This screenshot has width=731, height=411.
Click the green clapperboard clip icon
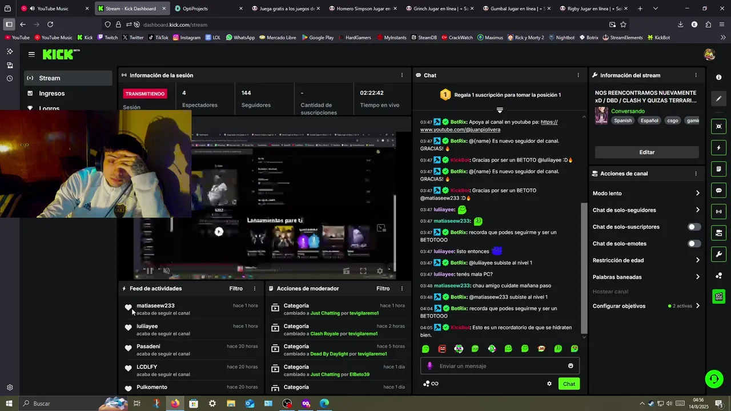[718, 296]
